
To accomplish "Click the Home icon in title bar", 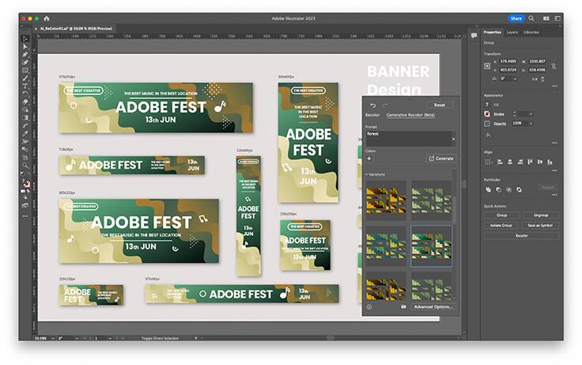I will tap(47, 18).
